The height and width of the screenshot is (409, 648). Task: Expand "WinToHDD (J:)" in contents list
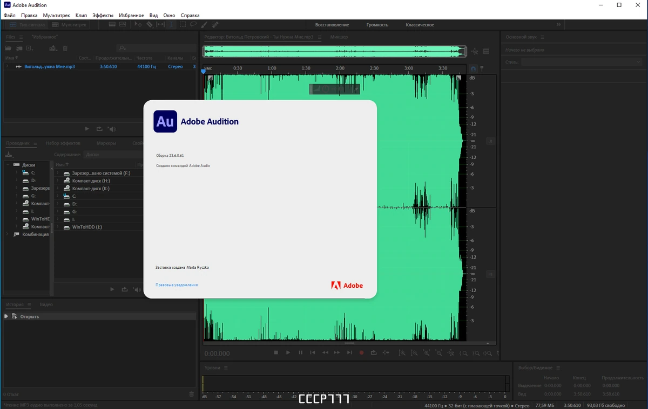point(58,227)
